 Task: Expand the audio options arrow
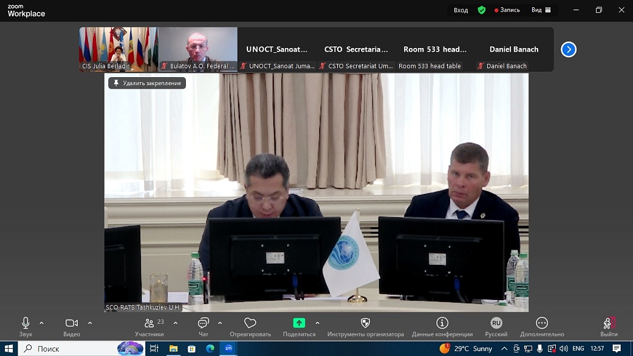point(41,323)
